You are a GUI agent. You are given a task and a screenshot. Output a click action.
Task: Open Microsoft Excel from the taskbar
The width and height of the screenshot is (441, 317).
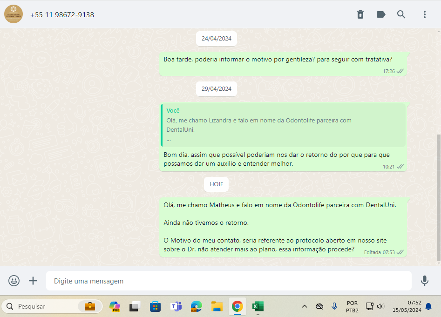click(x=258, y=306)
